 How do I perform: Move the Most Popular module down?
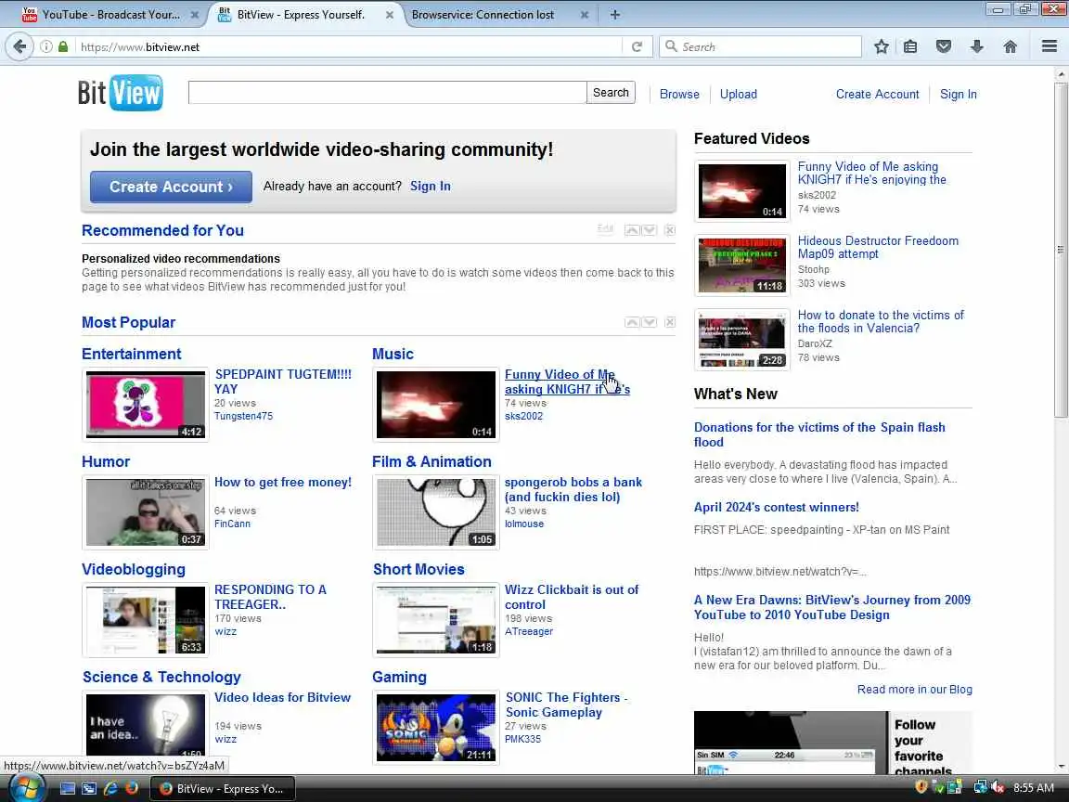coord(650,322)
